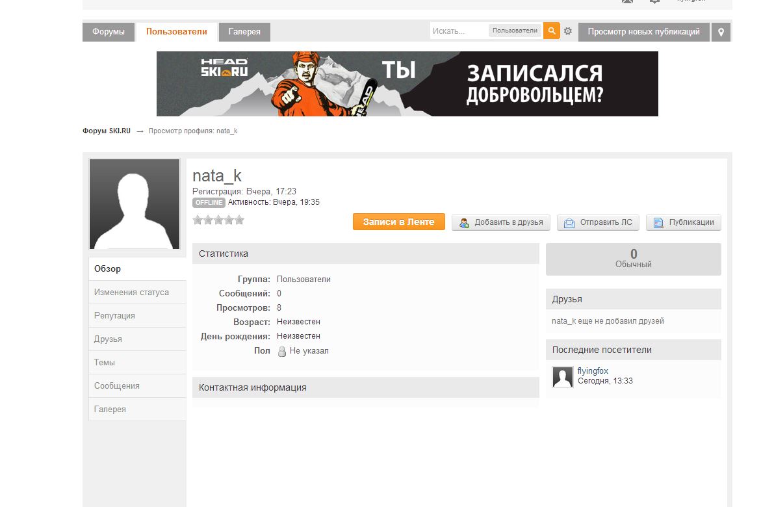Click the gender icon next to Не указал
The width and height of the screenshot is (774, 507).
(282, 351)
